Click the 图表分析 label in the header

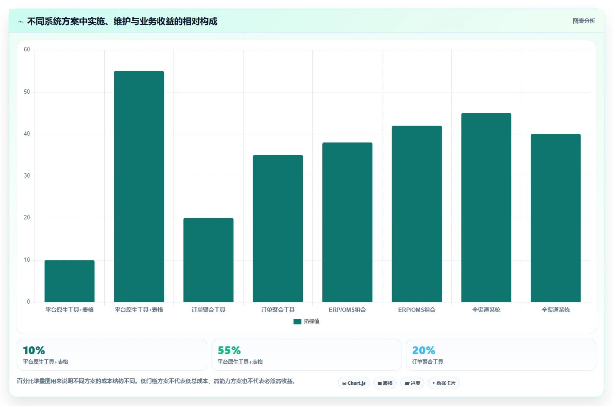pos(584,21)
